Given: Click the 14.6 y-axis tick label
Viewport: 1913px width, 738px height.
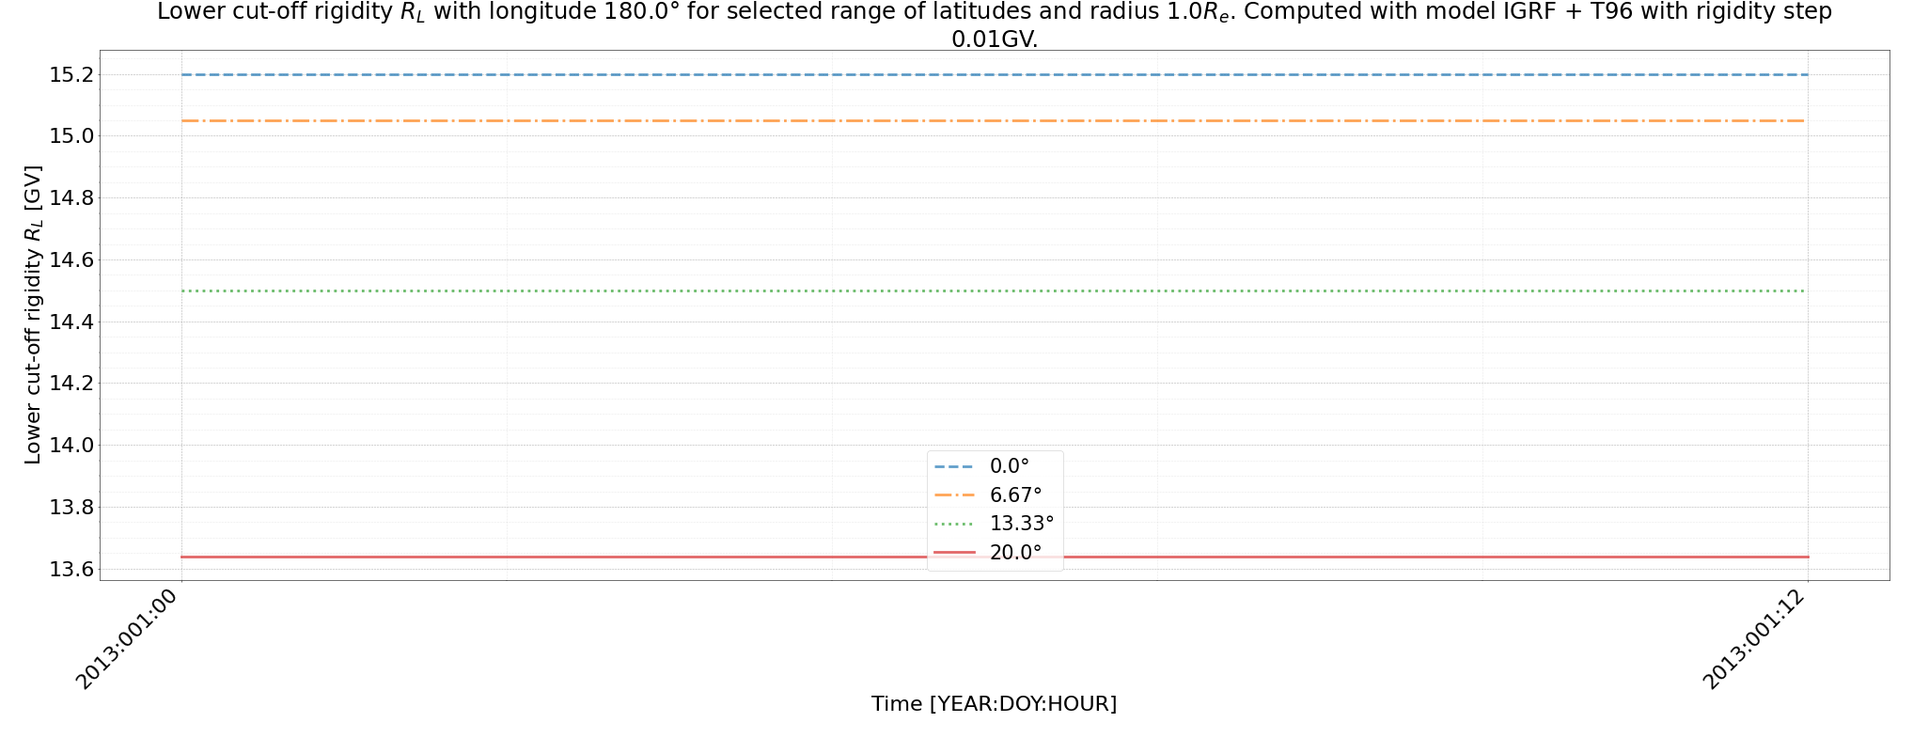Looking at the screenshot, I should 71,260.
